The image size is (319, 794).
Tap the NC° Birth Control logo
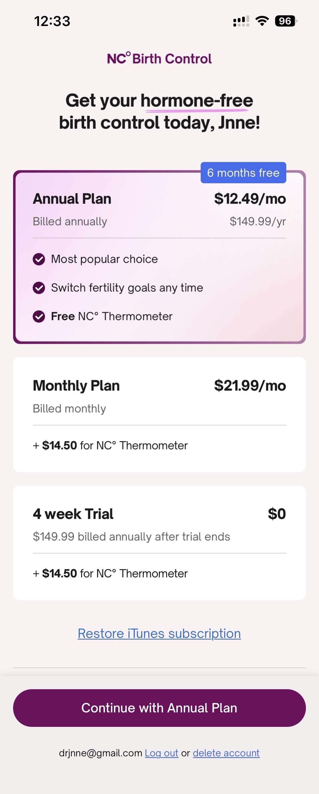click(159, 59)
